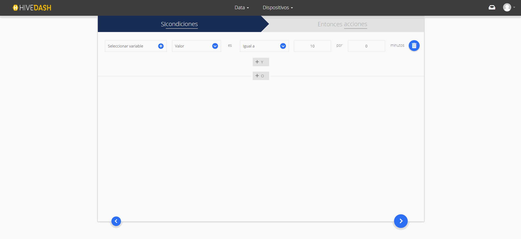Proceed with the right arrow button
Image resolution: width=521 pixels, height=239 pixels.
(401, 221)
